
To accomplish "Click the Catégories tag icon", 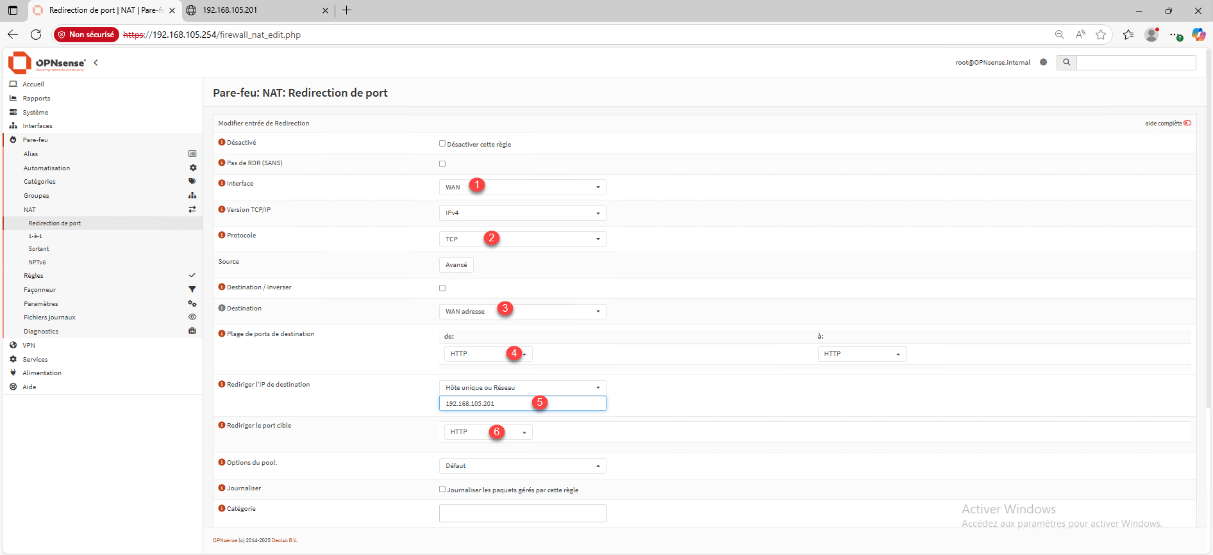I will 192,181.
